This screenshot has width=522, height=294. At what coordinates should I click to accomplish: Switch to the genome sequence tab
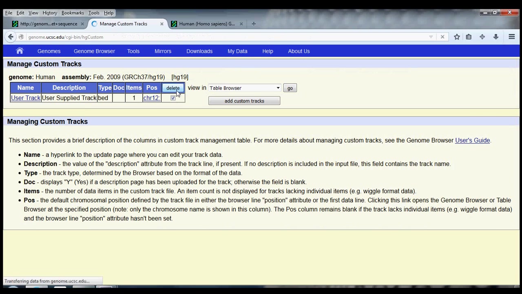coord(49,24)
